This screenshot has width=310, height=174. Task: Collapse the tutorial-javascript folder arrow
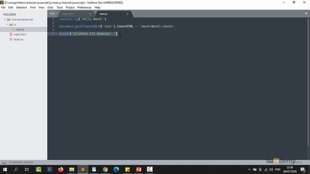click(x=4, y=19)
